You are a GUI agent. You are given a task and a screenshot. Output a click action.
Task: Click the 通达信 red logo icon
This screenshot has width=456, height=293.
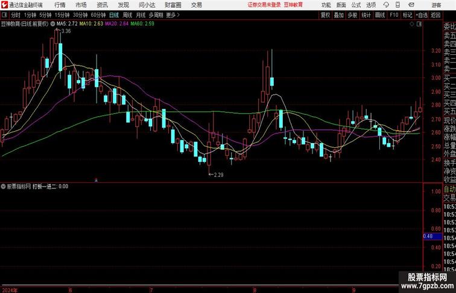(4, 5)
